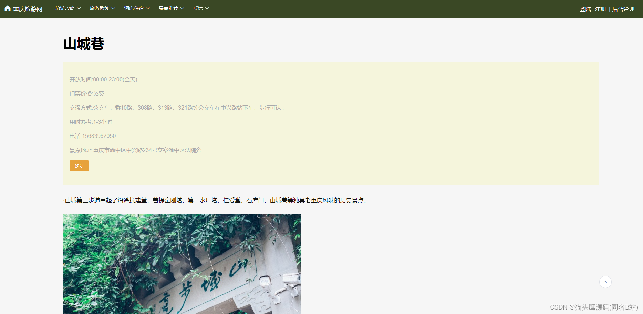Click the 注册 register link
The height and width of the screenshot is (314, 643).
[600, 9]
